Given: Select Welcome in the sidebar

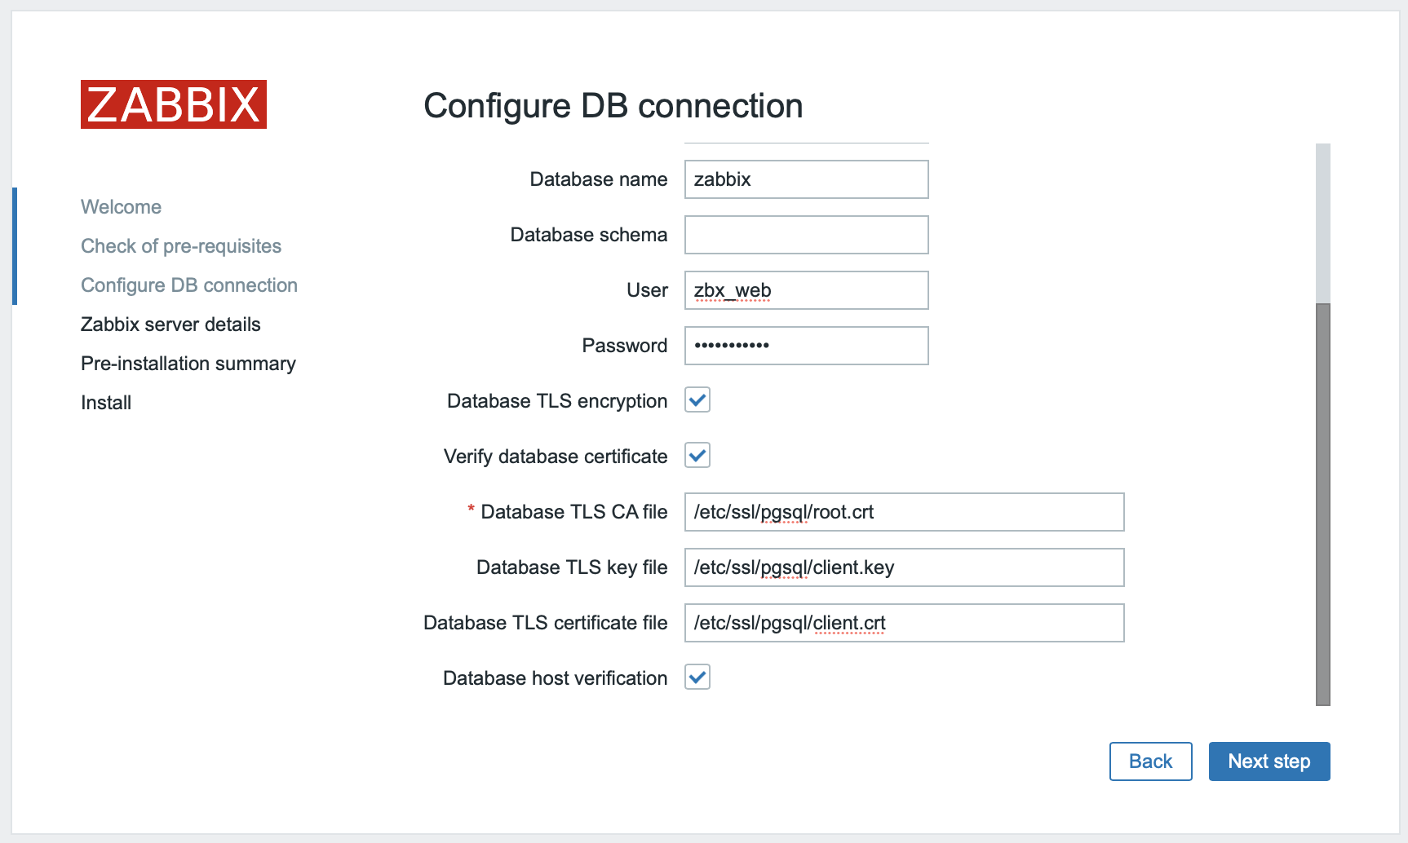Looking at the screenshot, I should pos(120,206).
